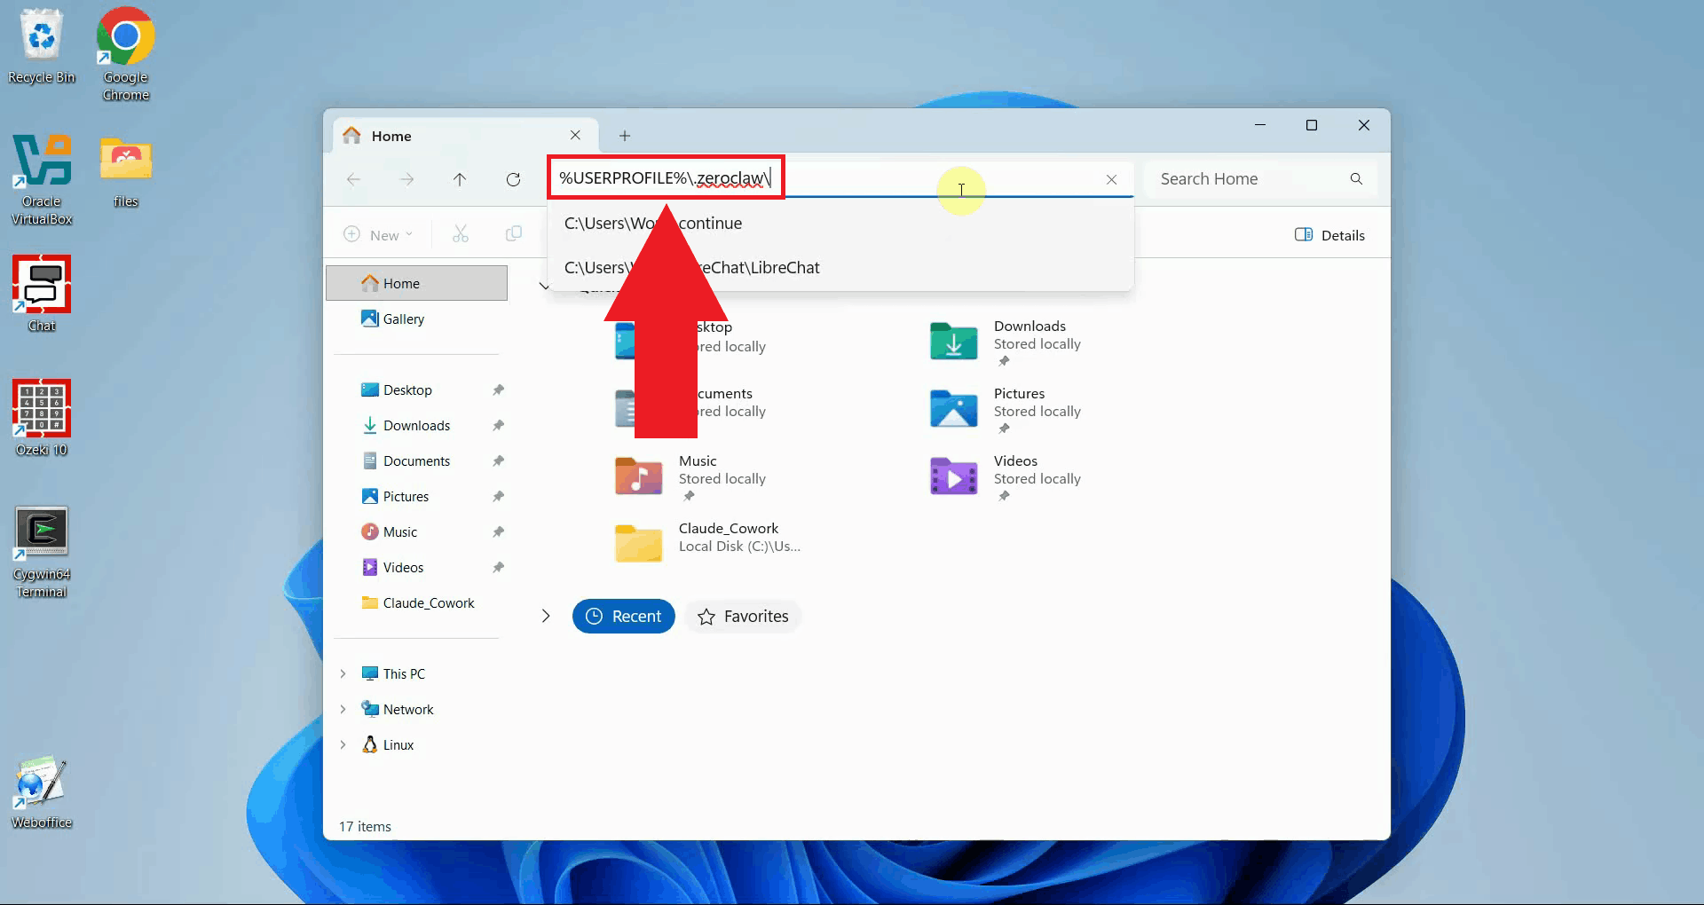
Task: Expand Linux tree node
Action: (x=343, y=744)
